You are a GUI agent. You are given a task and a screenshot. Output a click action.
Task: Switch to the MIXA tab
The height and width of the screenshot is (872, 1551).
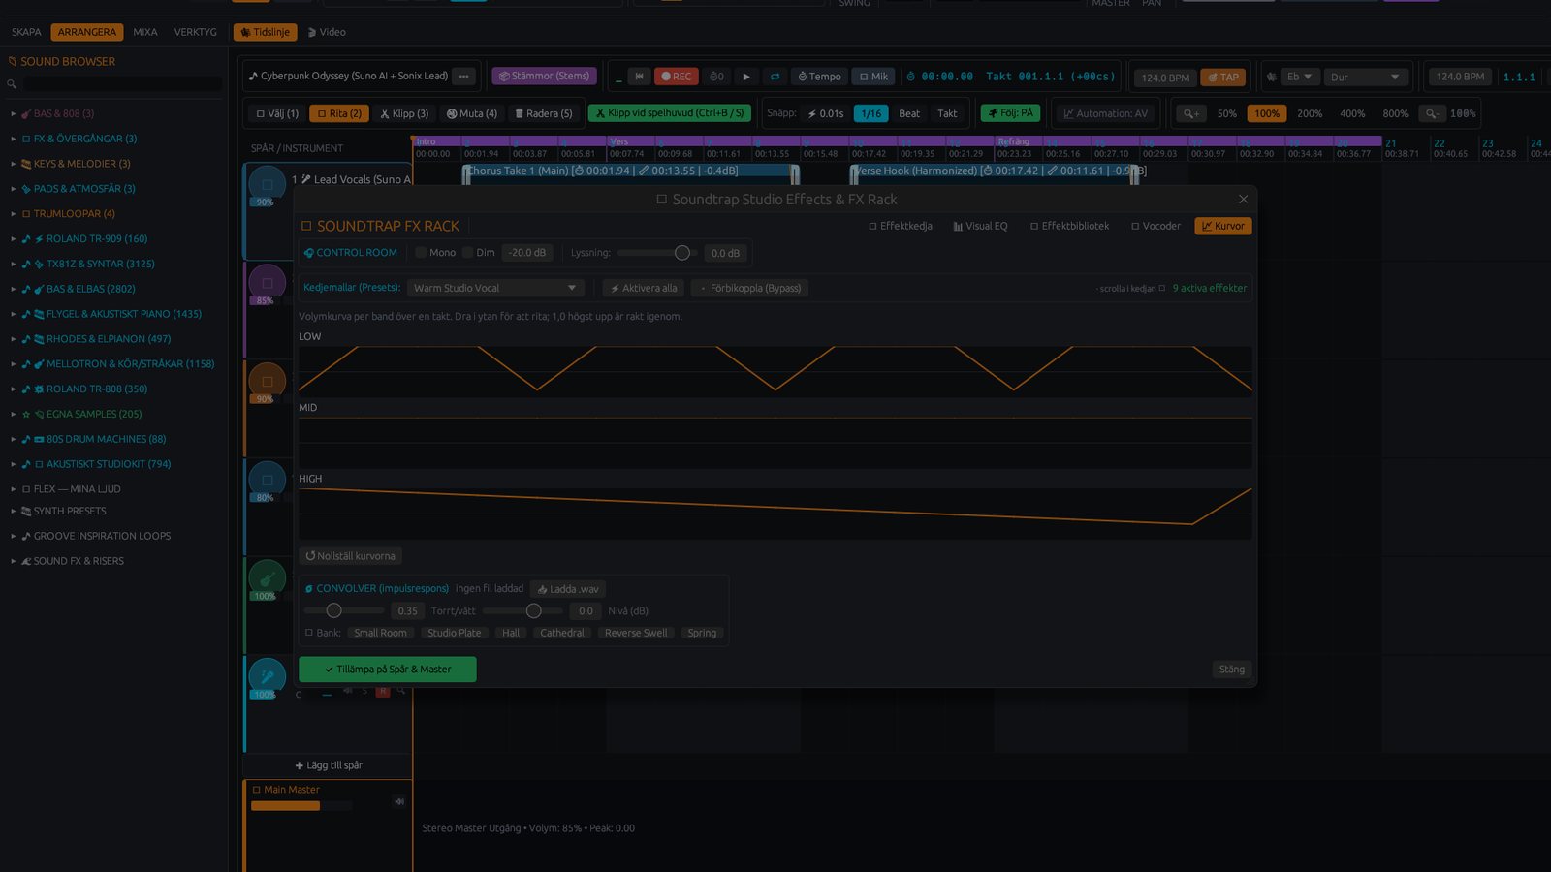[x=145, y=32]
